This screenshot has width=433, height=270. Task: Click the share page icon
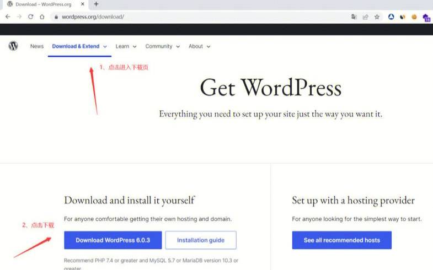pyautogui.click(x=365, y=17)
